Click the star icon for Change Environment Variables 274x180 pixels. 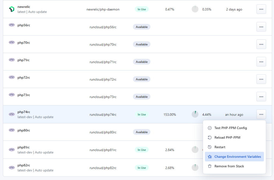coord(210,157)
